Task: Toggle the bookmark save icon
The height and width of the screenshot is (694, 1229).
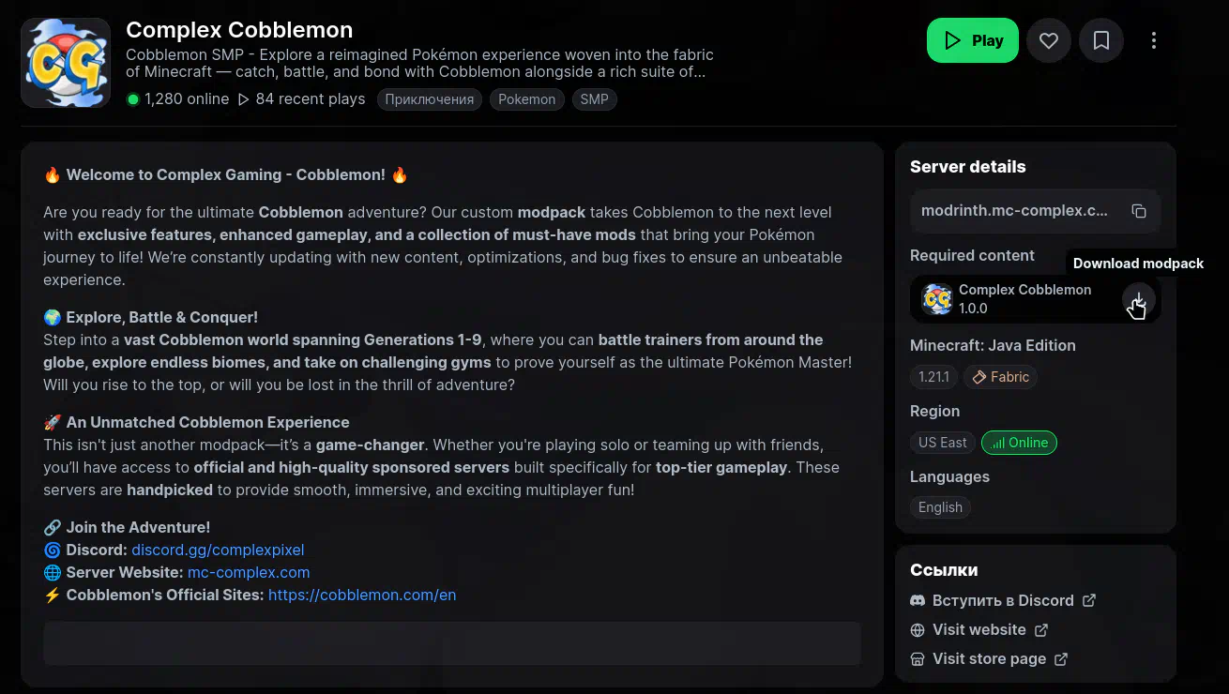Action: 1101,41
